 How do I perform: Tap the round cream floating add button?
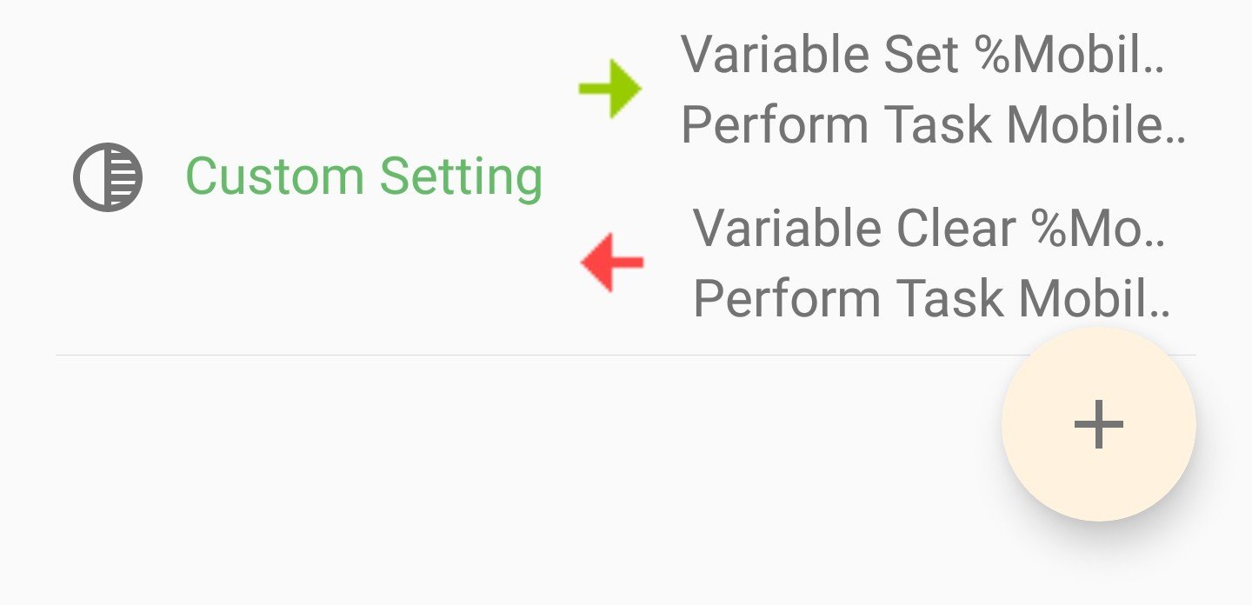1098,424
